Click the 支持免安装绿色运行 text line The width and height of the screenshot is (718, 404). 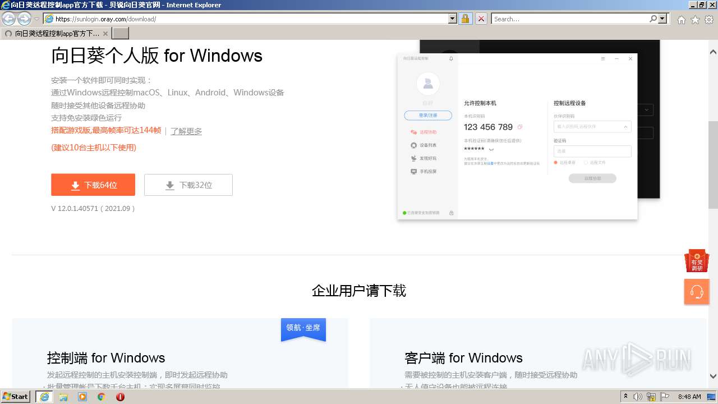[86, 118]
